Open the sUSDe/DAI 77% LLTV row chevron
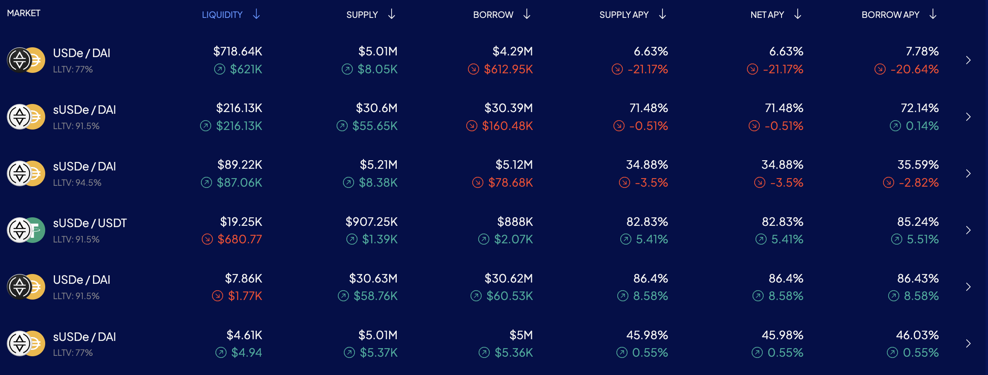This screenshot has height=375, width=988. click(968, 343)
